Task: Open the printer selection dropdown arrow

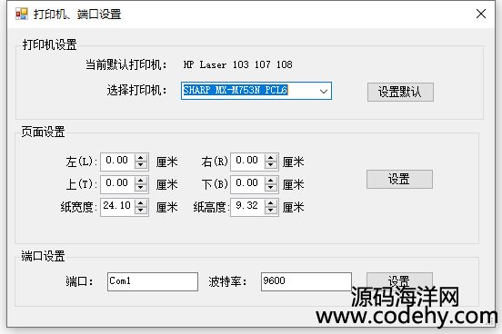Action: click(324, 91)
